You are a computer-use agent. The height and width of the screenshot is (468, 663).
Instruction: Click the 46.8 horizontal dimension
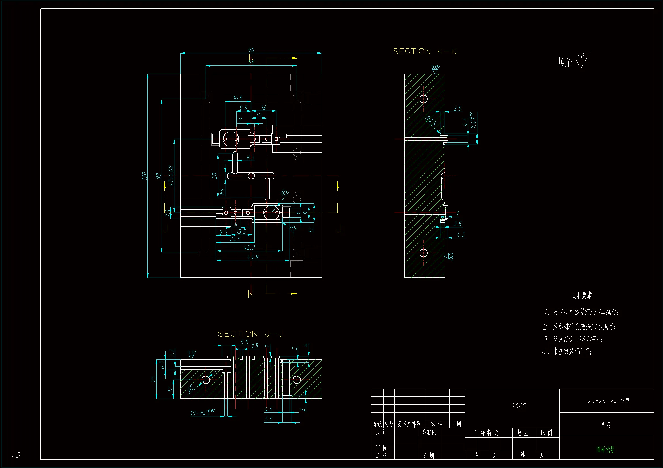253,257
